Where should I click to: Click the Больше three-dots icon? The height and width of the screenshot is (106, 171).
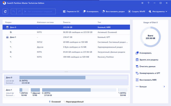[137, 87]
